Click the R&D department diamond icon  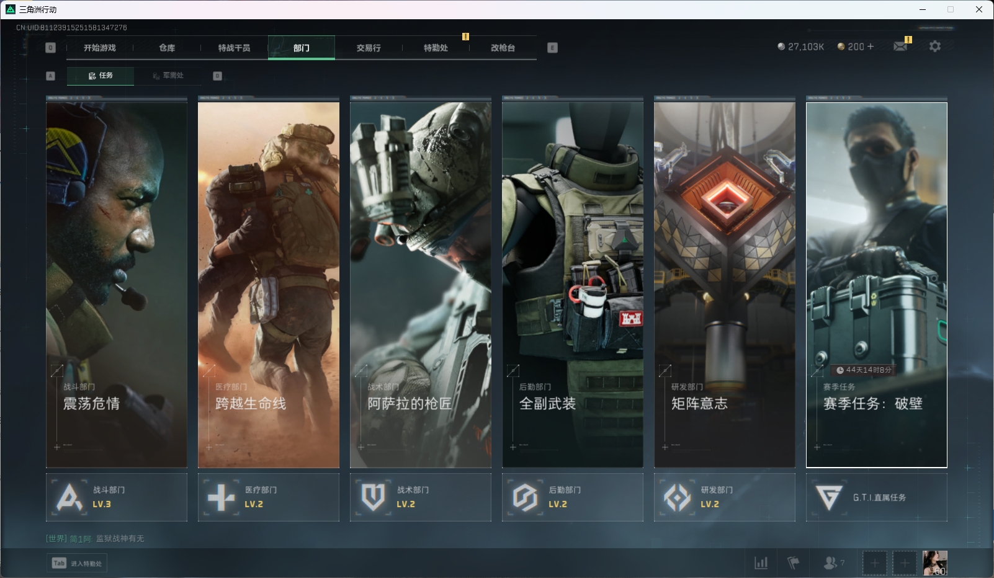point(677,497)
